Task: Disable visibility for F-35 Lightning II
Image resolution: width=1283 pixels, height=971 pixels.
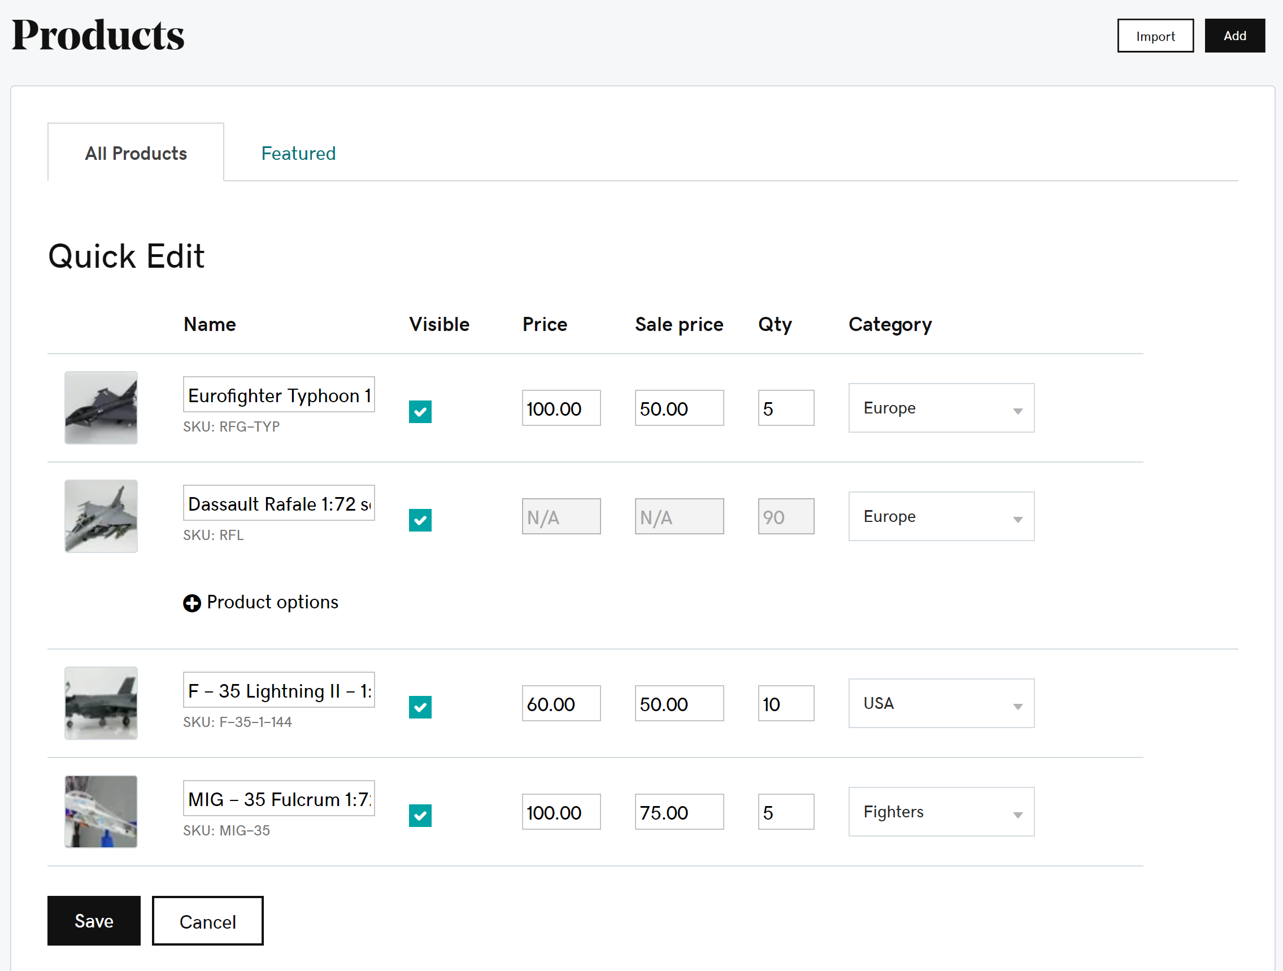Action: tap(420, 707)
